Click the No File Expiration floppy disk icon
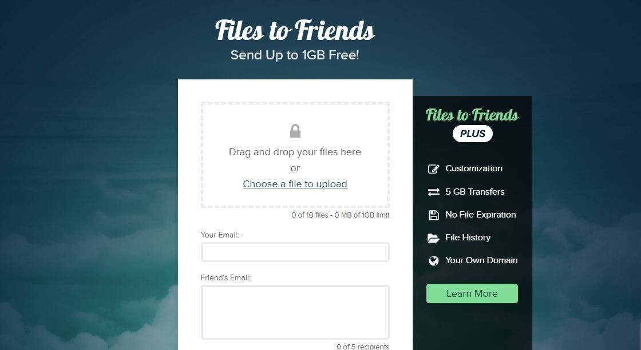This screenshot has height=350, width=641. pyautogui.click(x=433, y=215)
